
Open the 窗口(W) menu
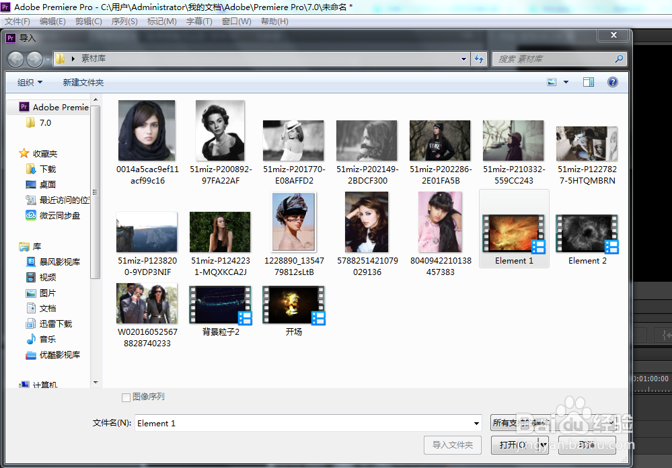(x=237, y=21)
